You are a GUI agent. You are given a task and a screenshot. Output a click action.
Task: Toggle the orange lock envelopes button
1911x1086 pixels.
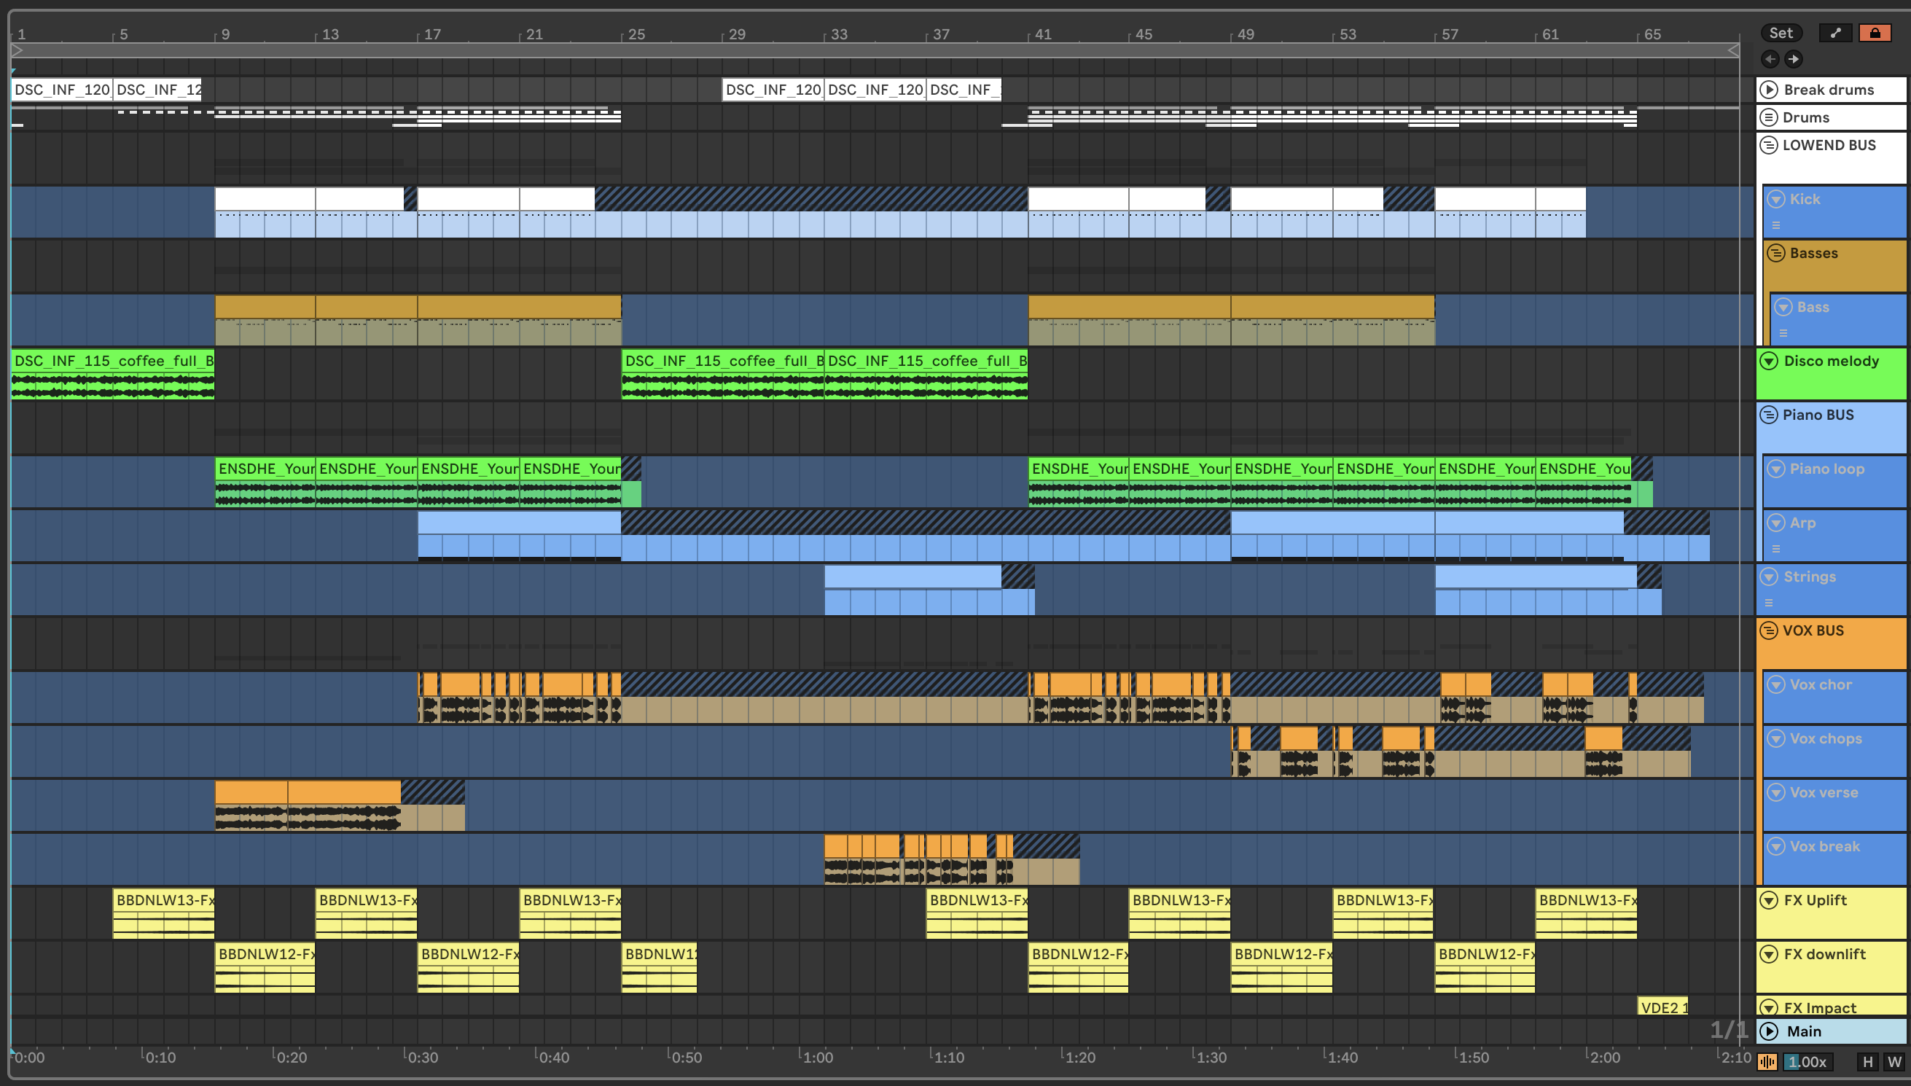pyautogui.click(x=1875, y=33)
